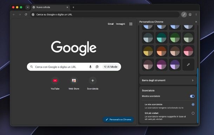Open the Google apps grid icon
This screenshot has width=214, height=135.
pos(131,24)
